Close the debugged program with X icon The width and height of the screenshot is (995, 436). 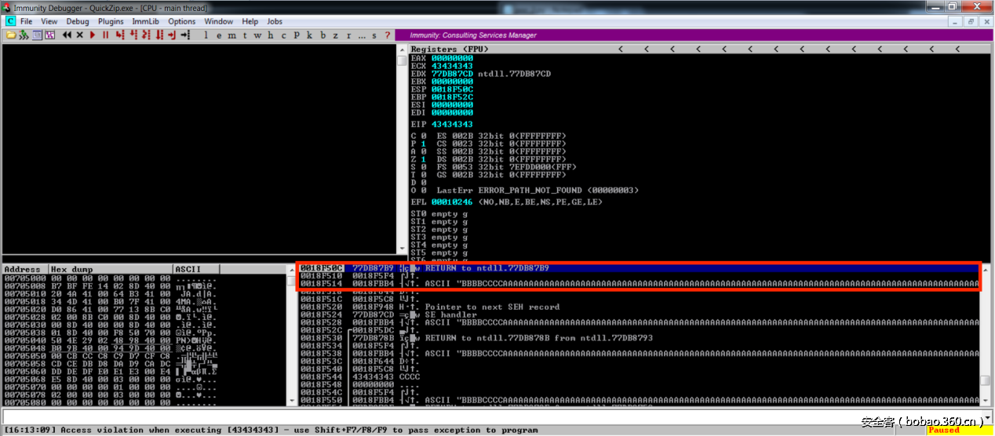click(79, 35)
